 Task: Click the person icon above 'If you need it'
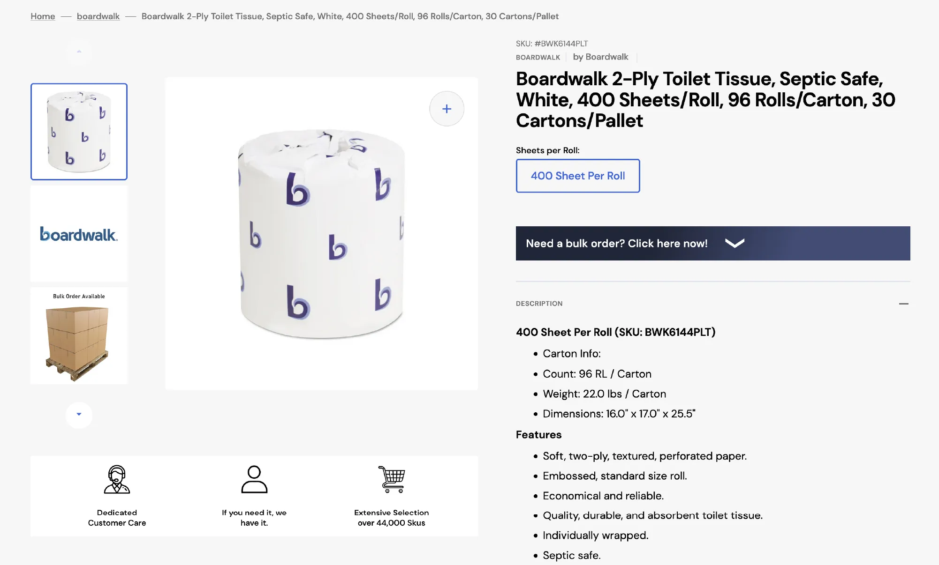point(254,479)
